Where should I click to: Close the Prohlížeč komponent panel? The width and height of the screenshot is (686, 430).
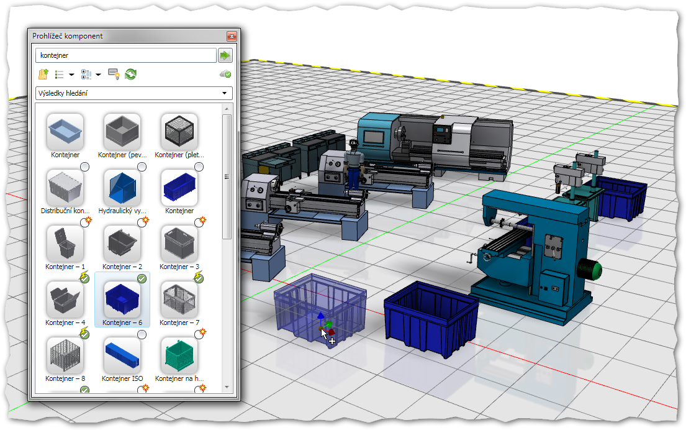pos(231,36)
